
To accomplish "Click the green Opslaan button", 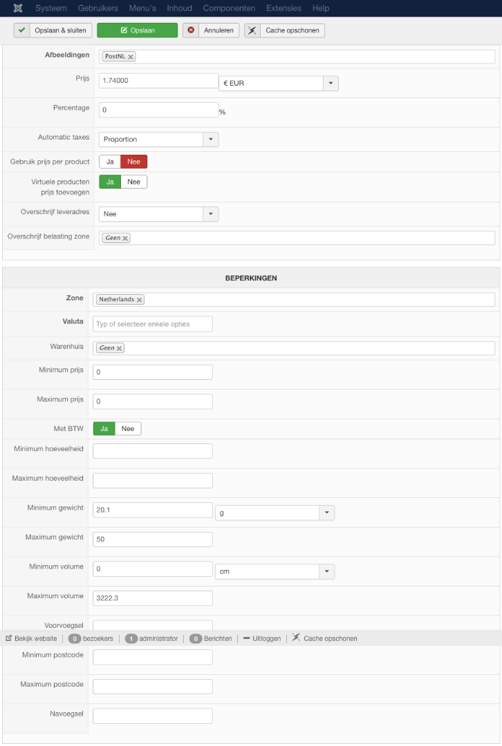I will click(x=138, y=30).
